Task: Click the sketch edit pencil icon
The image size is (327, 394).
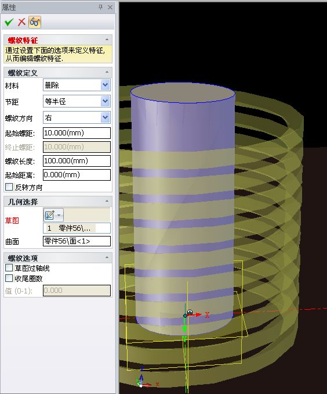Action: pyautogui.click(x=49, y=215)
